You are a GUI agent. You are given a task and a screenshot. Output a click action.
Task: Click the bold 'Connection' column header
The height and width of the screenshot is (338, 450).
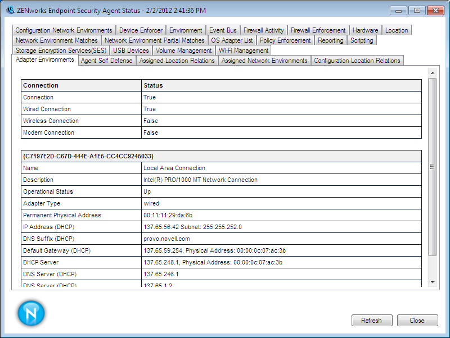click(40, 85)
